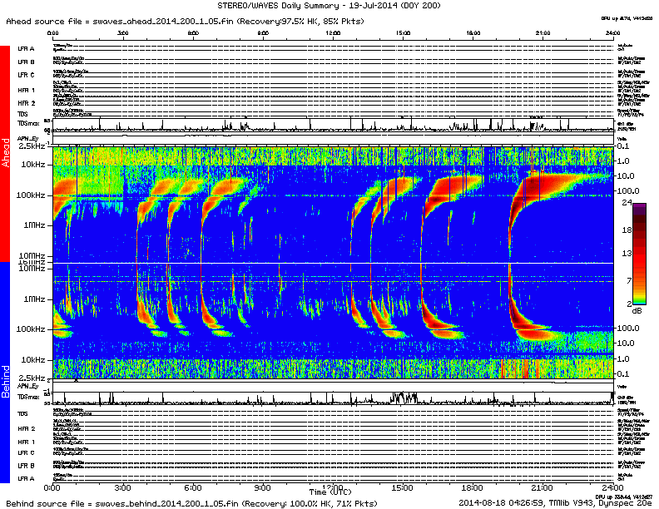Screen dimensions: 659x509
Task: Click the LFR C label in the Behind panel
Action: 26,452
